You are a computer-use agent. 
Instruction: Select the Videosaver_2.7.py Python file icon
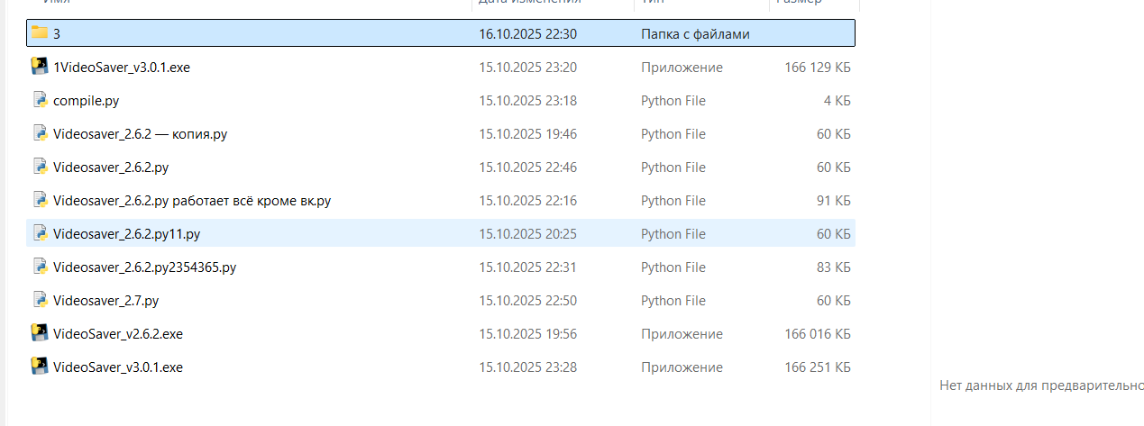click(40, 300)
